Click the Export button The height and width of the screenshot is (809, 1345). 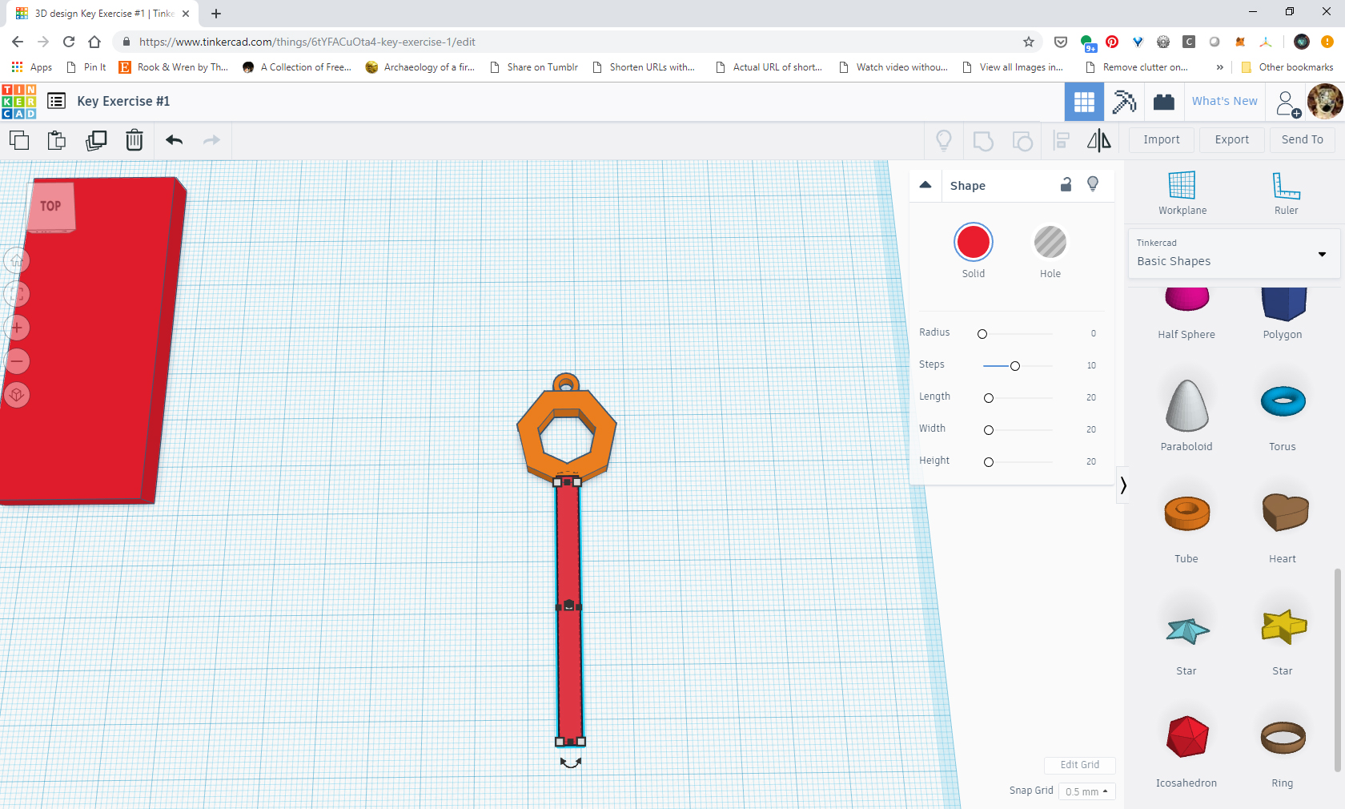click(1232, 139)
